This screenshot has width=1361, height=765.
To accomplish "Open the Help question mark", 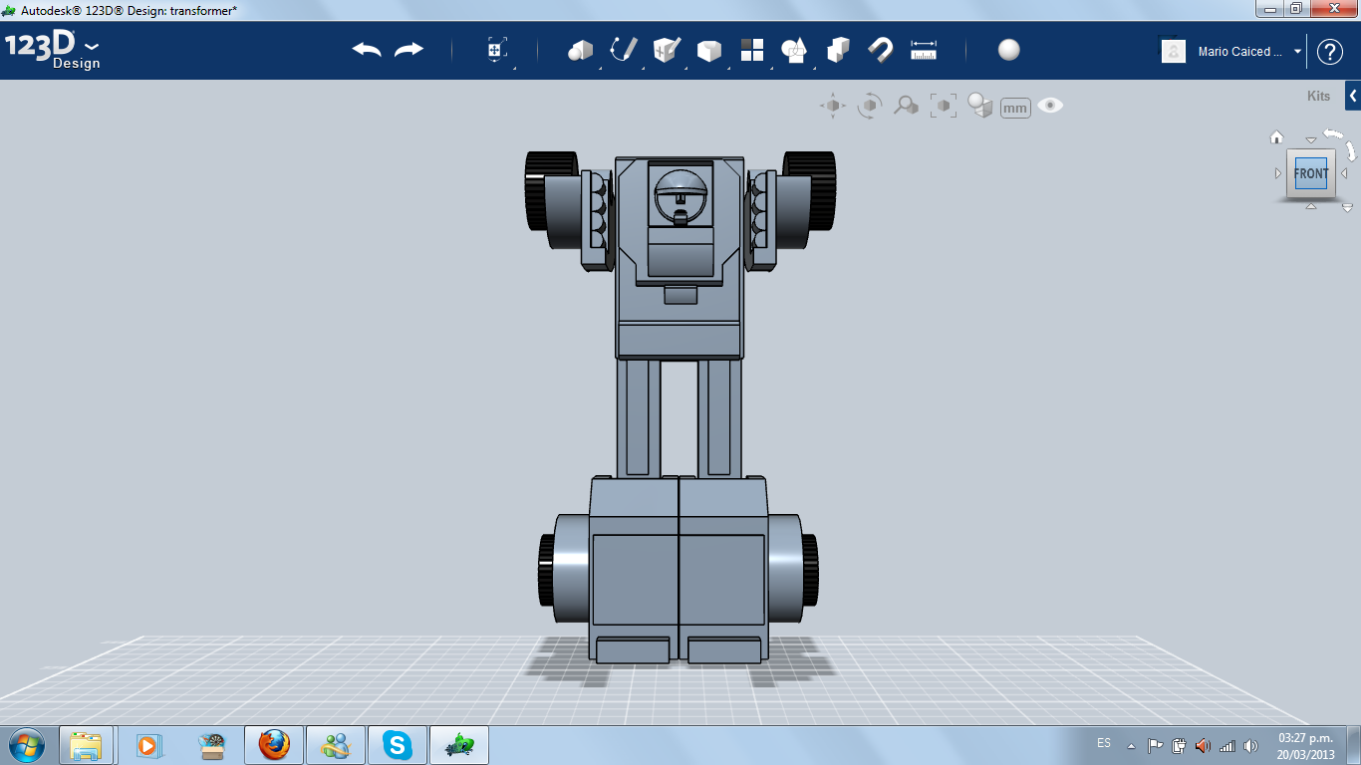I will coord(1330,52).
